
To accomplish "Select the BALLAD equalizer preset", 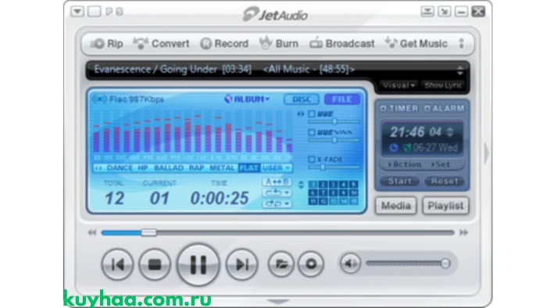I will tap(169, 168).
